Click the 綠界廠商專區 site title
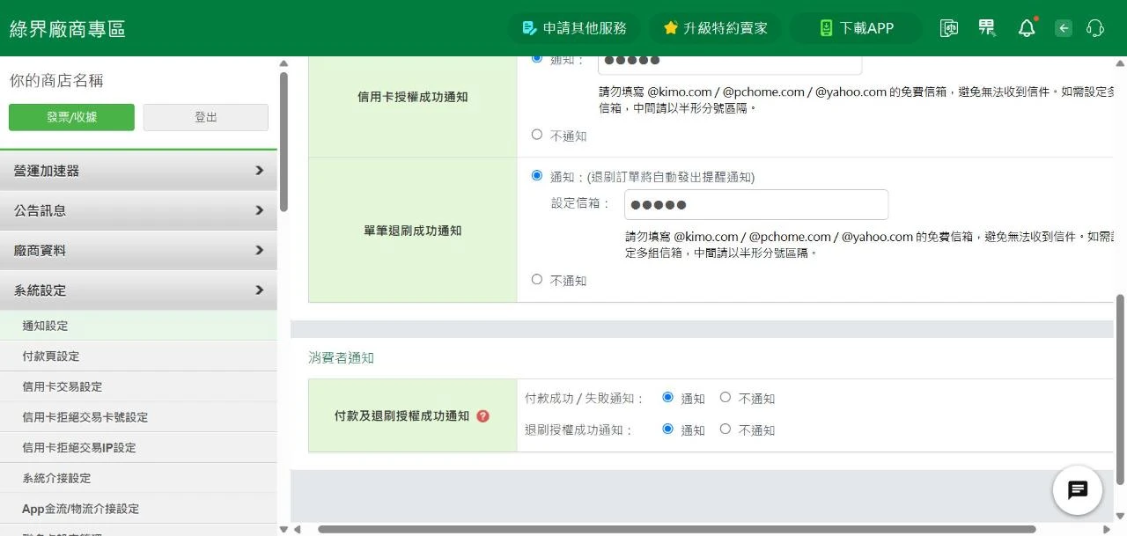The image size is (1127, 536). (x=67, y=28)
